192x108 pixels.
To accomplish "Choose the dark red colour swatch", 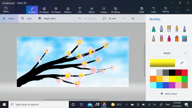I will point(178,73).
